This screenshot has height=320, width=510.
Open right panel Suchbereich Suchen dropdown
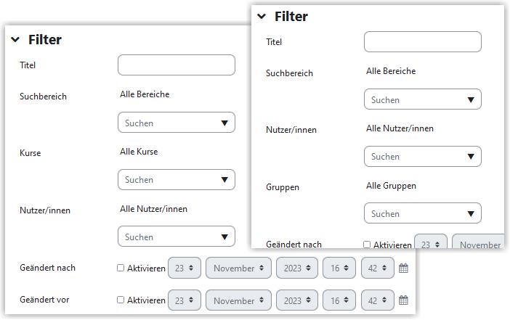pos(423,99)
